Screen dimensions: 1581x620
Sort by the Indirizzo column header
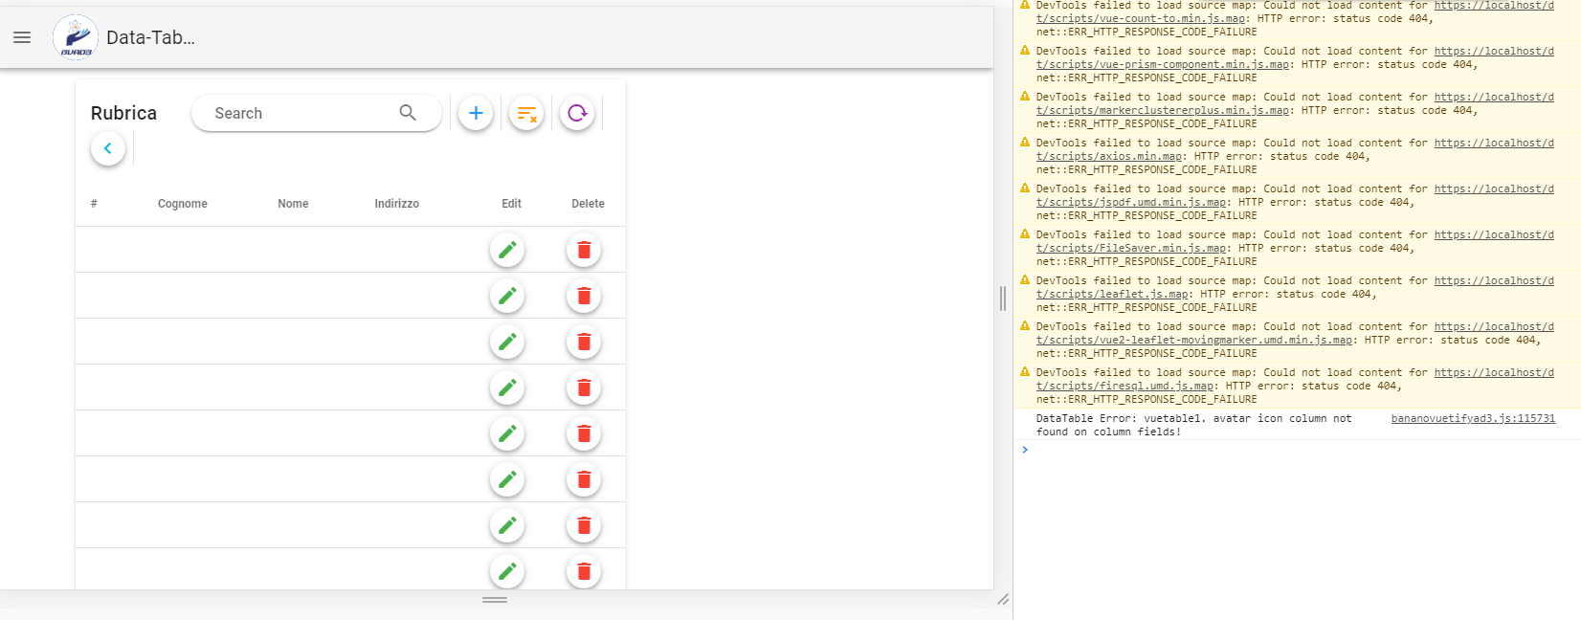[x=397, y=204]
